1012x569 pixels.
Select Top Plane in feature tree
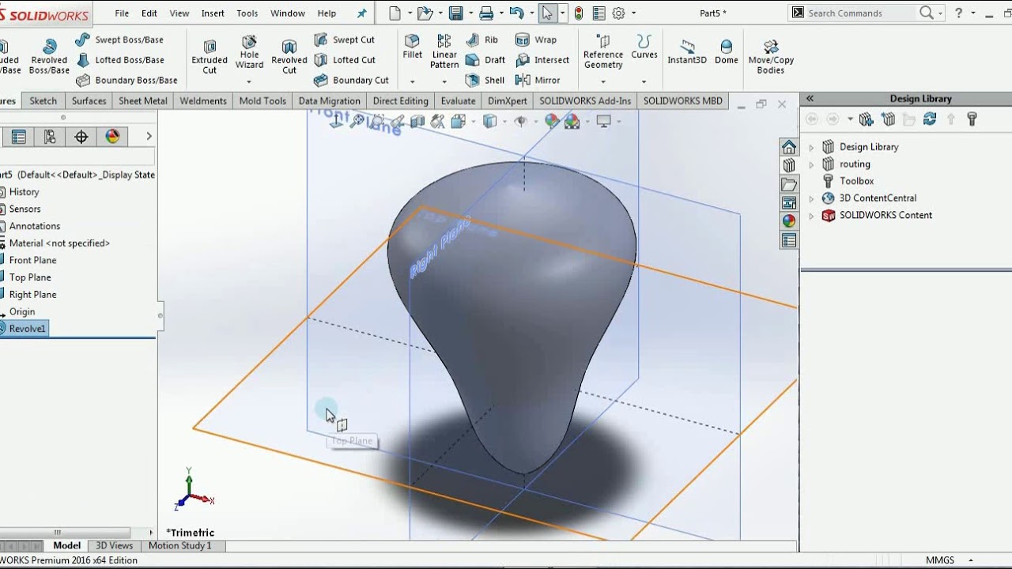(x=30, y=277)
